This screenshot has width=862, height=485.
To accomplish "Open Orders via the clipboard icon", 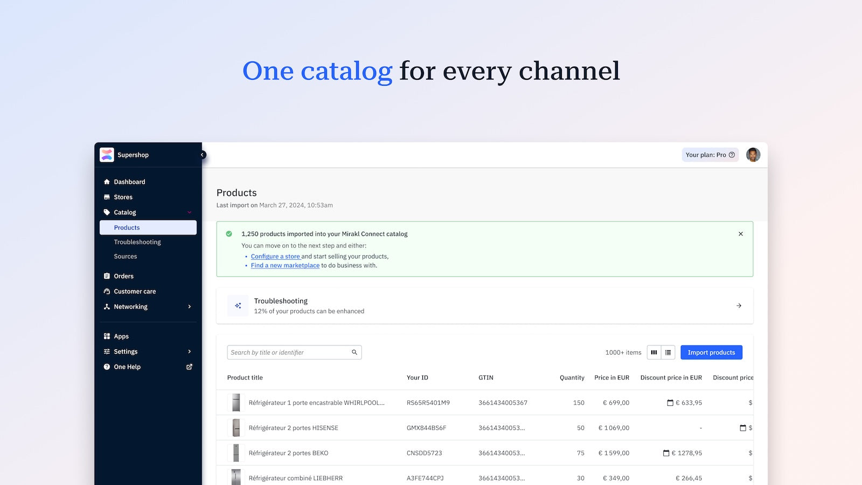I will pyautogui.click(x=107, y=276).
